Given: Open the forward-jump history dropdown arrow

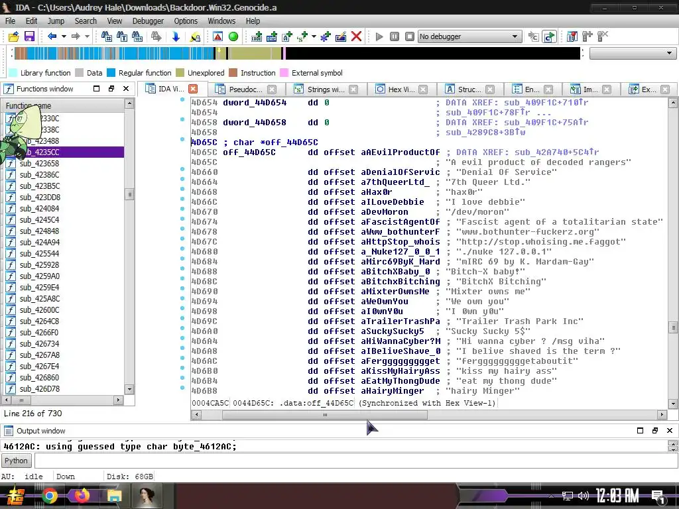Looking at the screenshot, I should coord(87,37).
